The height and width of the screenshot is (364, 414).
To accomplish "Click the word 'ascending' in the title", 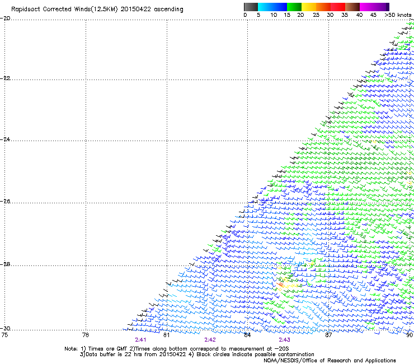I will (x=168, y=10).
